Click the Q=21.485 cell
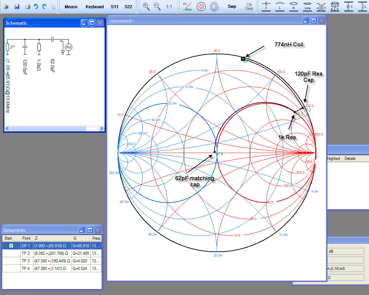 81,253
